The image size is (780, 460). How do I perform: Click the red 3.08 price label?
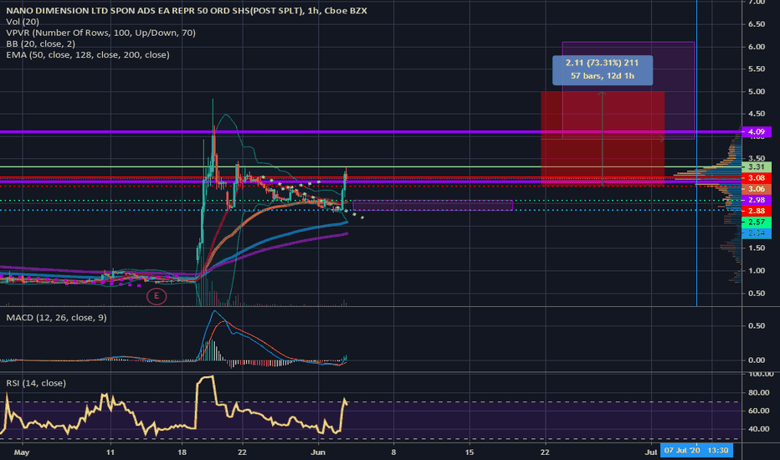pyautogui.click(x=757, y=178)
